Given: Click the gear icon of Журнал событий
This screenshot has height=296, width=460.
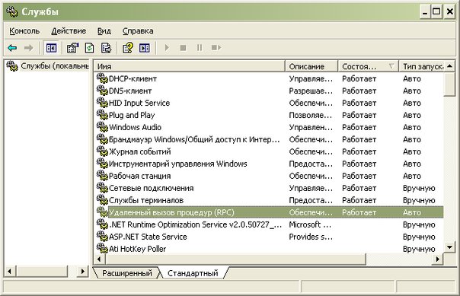Looking at the screenshot, I should pos(102,151).
